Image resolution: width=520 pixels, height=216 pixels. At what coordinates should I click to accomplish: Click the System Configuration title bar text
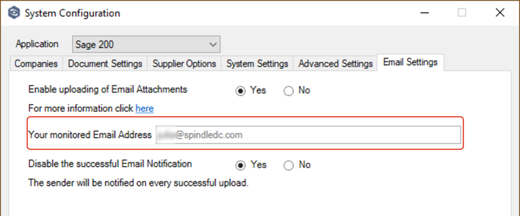(x=72, y=13)
